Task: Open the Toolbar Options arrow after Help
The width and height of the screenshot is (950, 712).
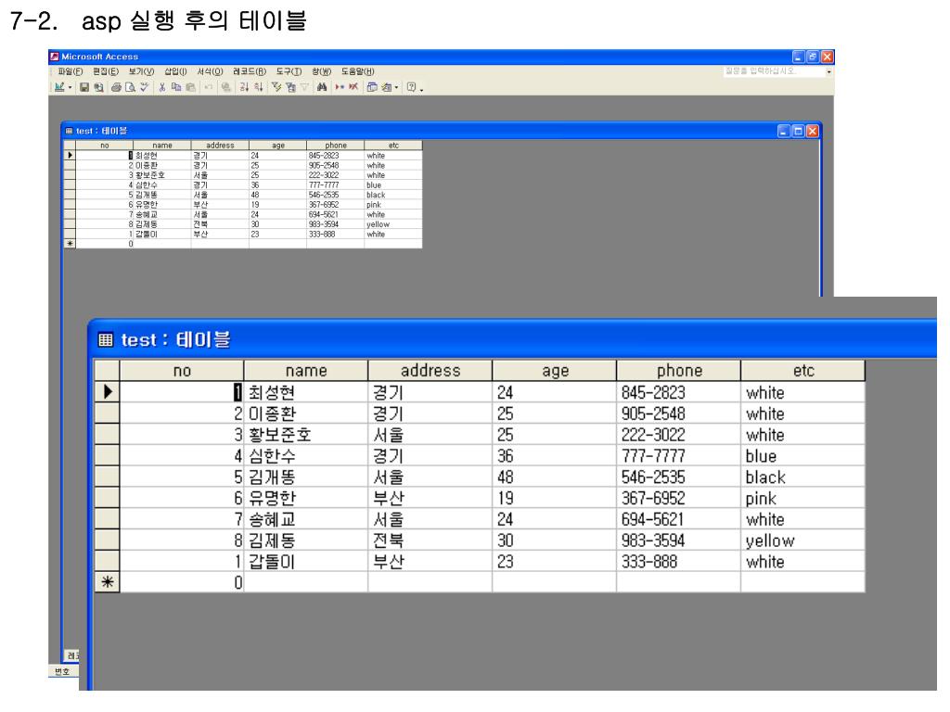Action: (x=422, y=90)
